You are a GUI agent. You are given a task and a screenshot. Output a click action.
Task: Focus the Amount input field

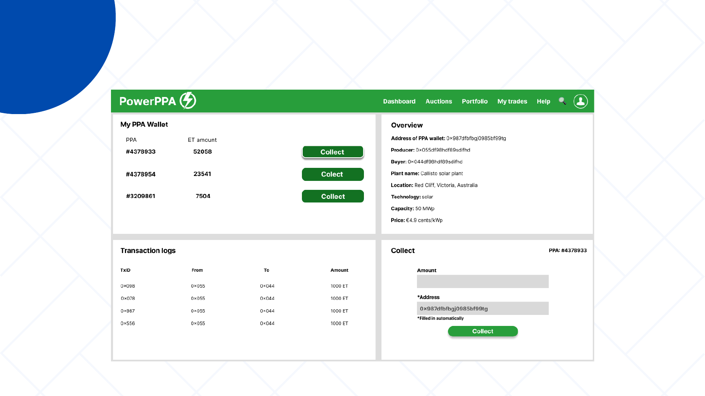click(x=483, y=282)
